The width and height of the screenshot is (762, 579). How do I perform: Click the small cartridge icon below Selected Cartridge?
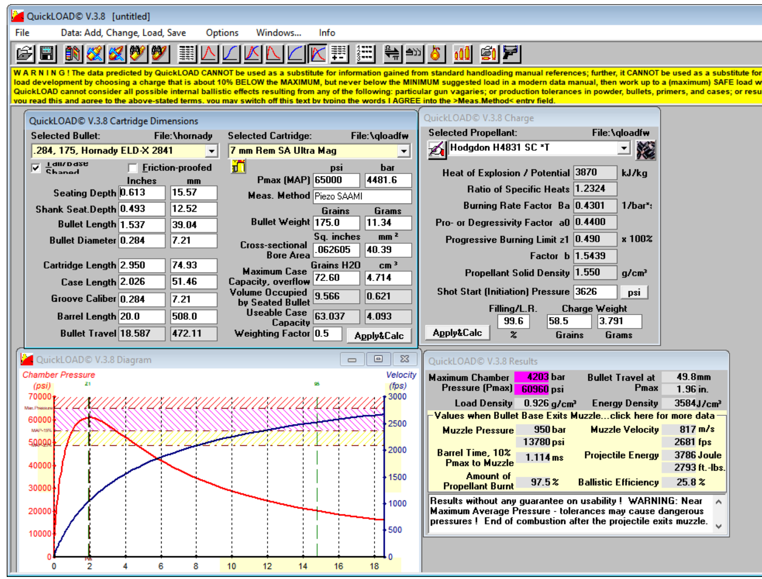coord(238,166)
